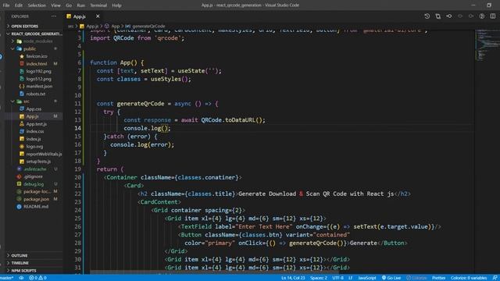This screenshot has width=500, height=281.
Task: Open the Edit menu
Action: pos(19,5)
